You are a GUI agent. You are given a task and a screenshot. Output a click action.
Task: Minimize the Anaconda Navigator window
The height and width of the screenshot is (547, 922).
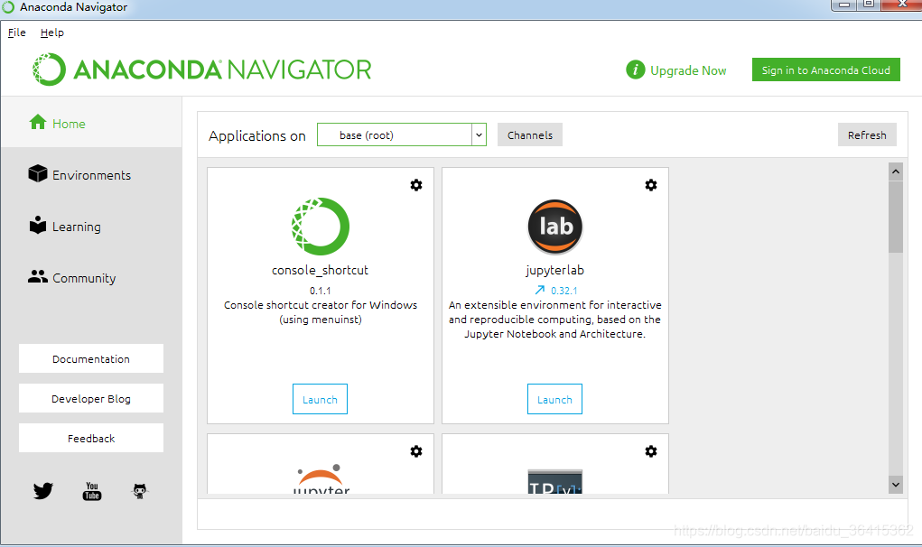pos(843,5)
